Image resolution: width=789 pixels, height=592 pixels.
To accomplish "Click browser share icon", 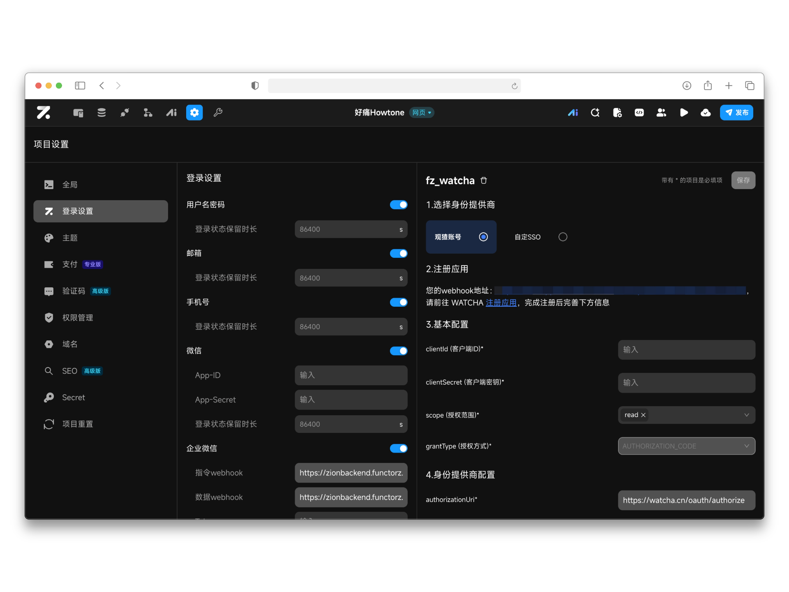I will click(x=708, y=86).
